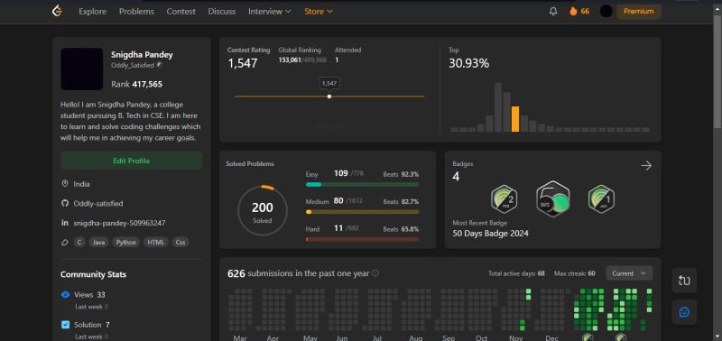722x341 pixels.
Task: Open the Contest menu item
Action: pyautogui.click(x=181, y=12)
